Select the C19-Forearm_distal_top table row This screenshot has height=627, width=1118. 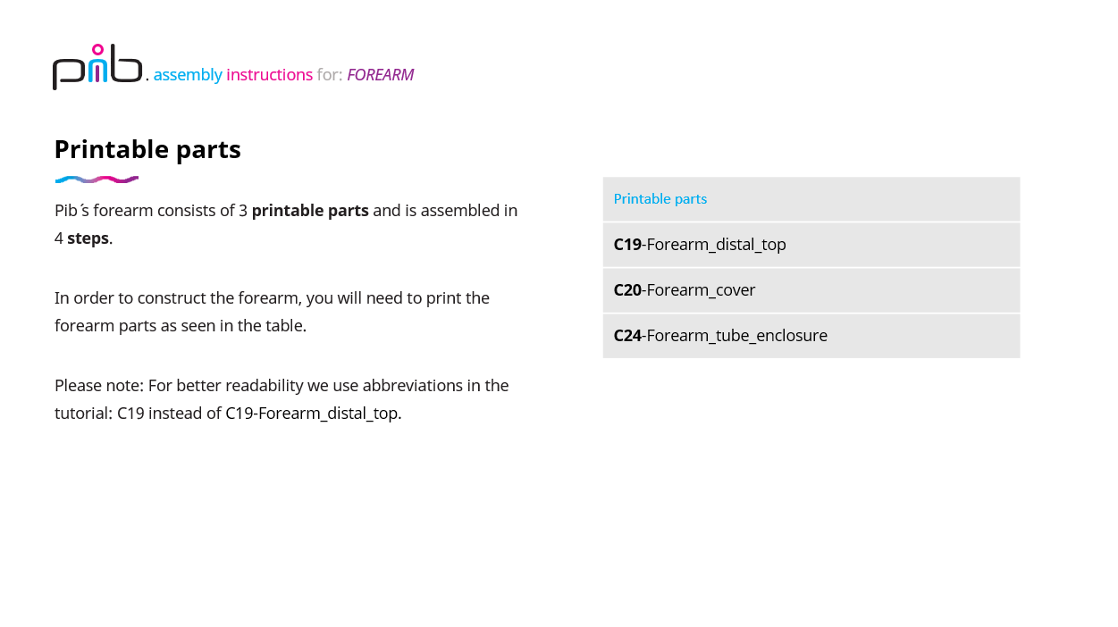pos(811,245)
